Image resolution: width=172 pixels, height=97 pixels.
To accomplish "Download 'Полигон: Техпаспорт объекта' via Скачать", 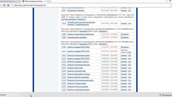I will point(124,89).
